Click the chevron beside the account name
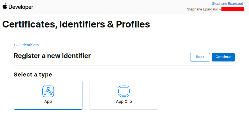This screenshot has width=249, height=117. point(245,4)
